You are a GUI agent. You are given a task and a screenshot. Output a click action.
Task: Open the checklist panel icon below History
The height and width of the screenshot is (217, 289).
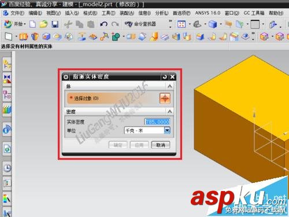point(7,183)
